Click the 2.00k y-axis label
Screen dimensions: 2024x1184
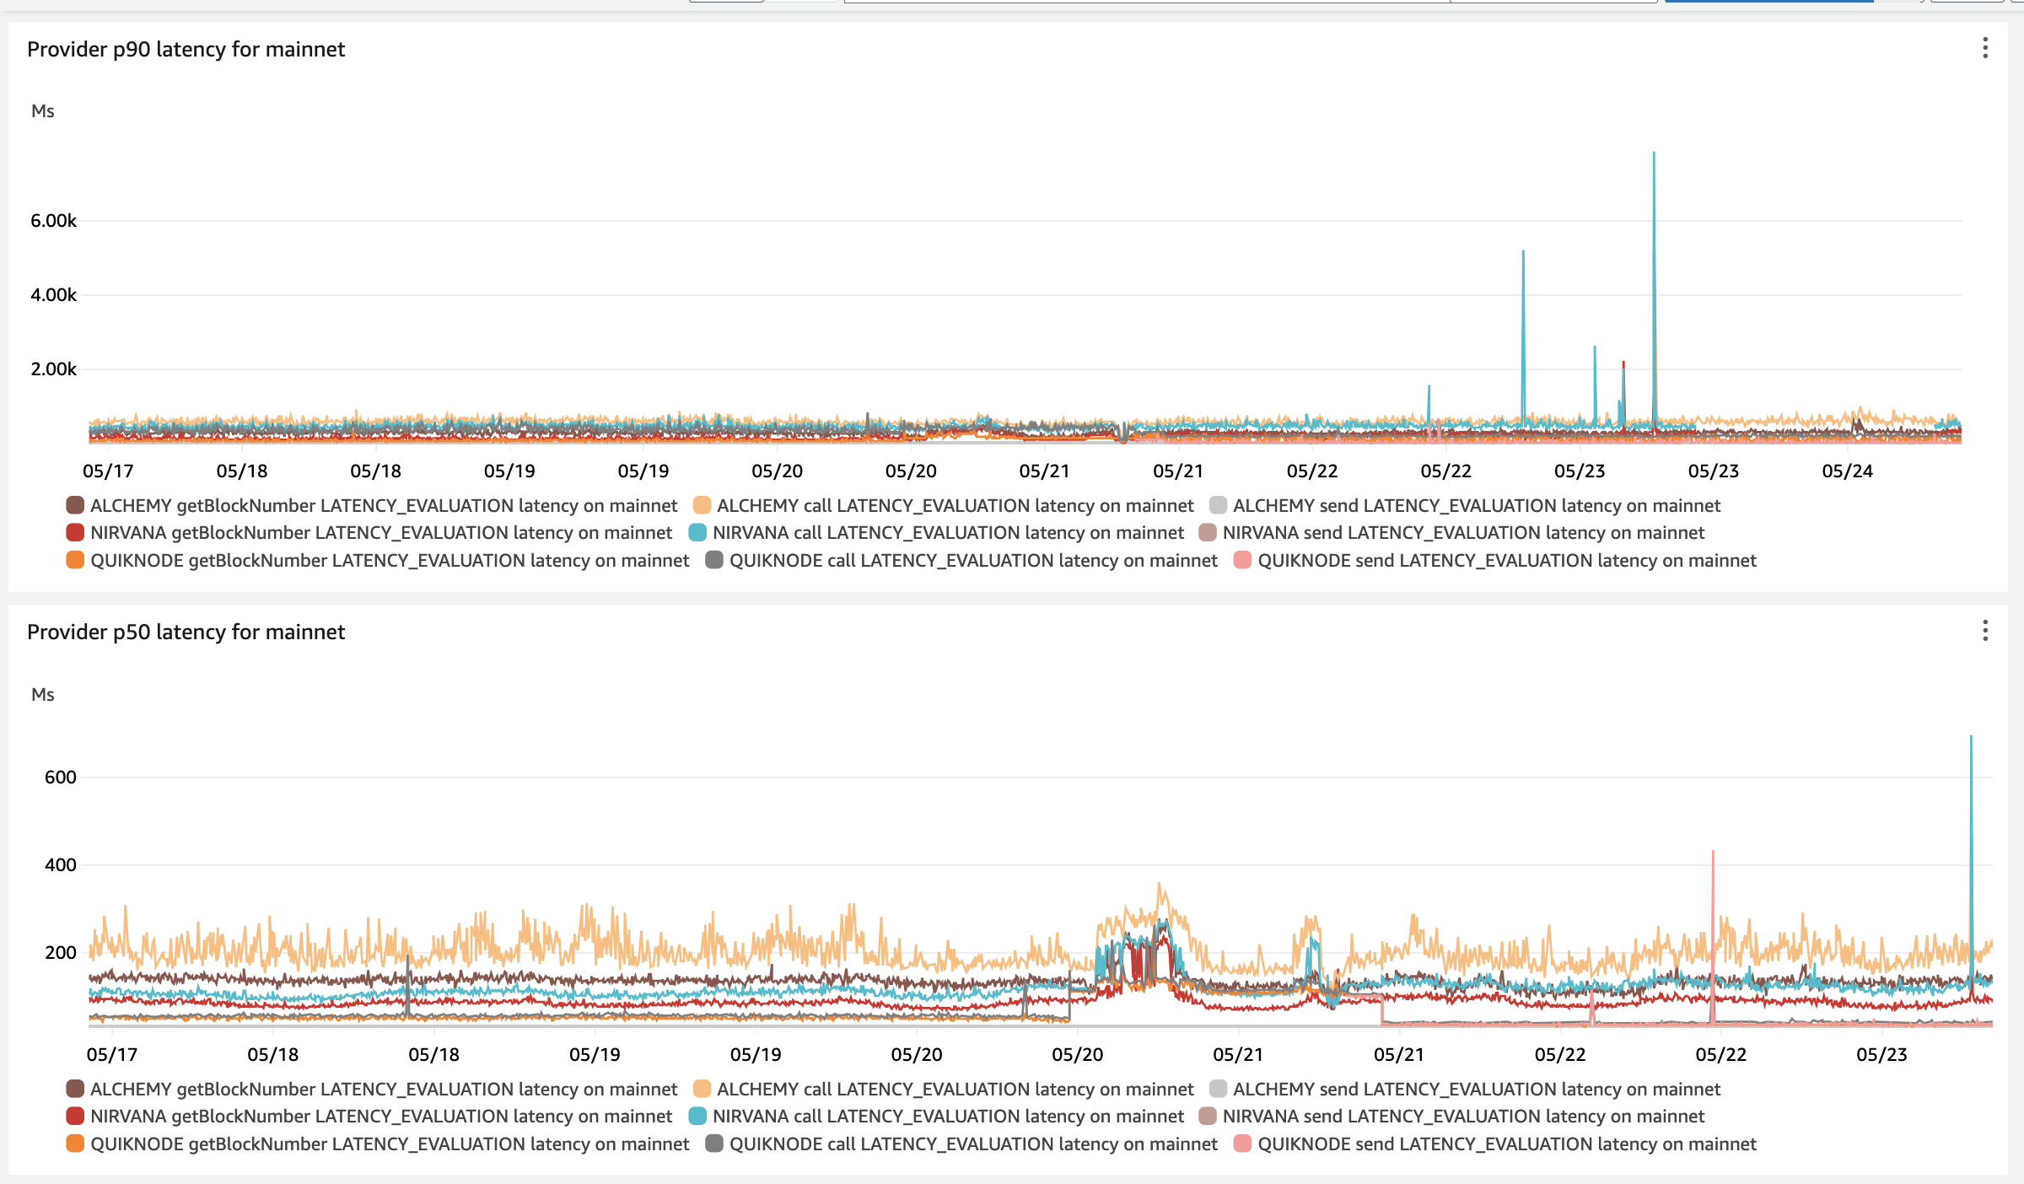pos(54,369)
